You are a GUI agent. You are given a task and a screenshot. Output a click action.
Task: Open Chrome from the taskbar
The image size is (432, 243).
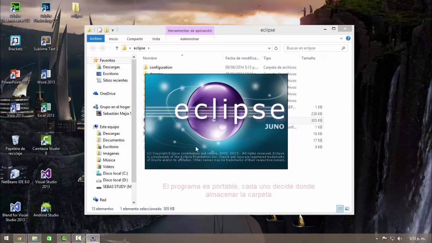(x=19, y=238)
